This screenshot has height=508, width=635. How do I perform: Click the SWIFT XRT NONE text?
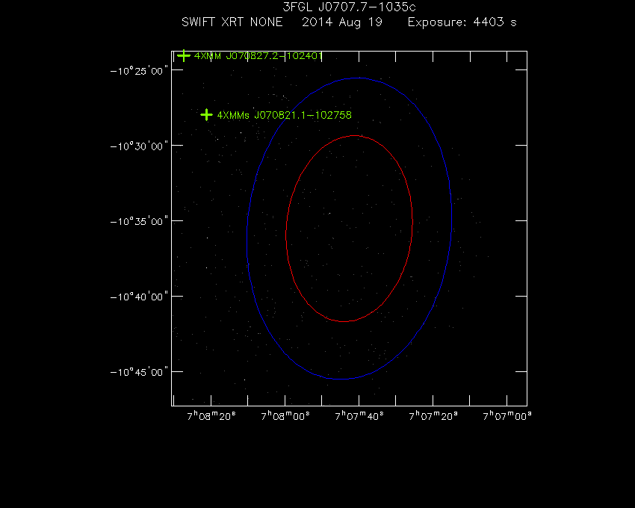232,22
